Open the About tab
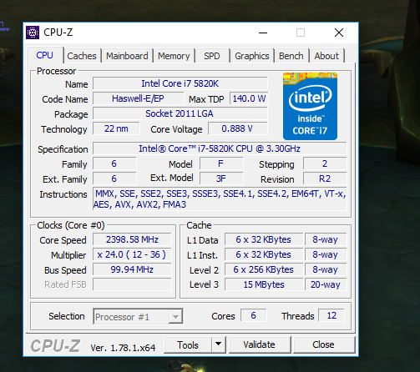The width and height of the screenshot is (420, 372). tap(326, 56)
